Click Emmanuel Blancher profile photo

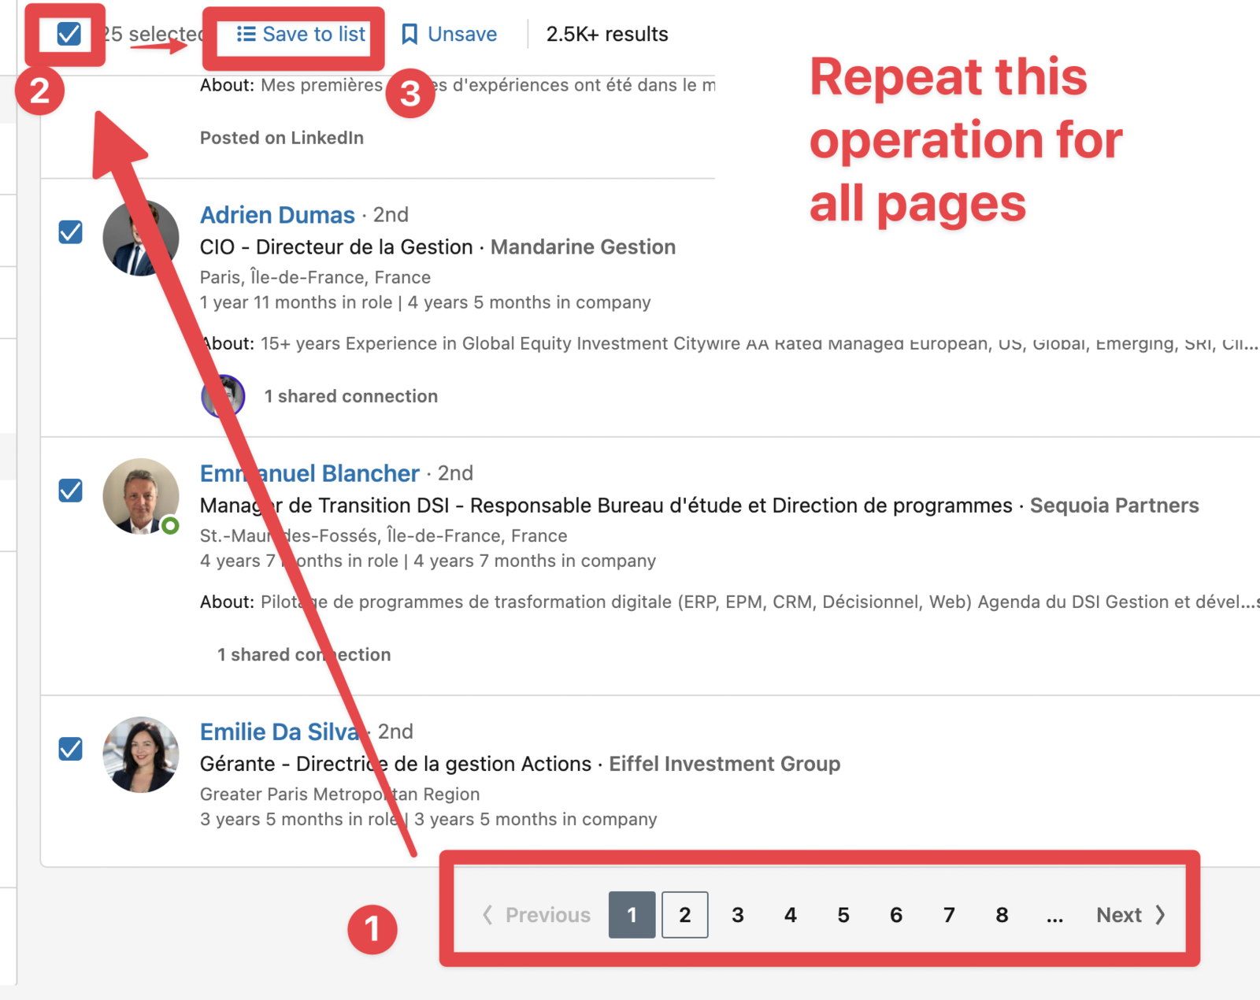coord(141,496)
